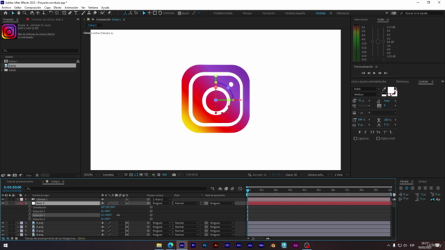The image size is (445, 250).
Task: Open the Cámara activa dropdown
Action: click(318, 175)
